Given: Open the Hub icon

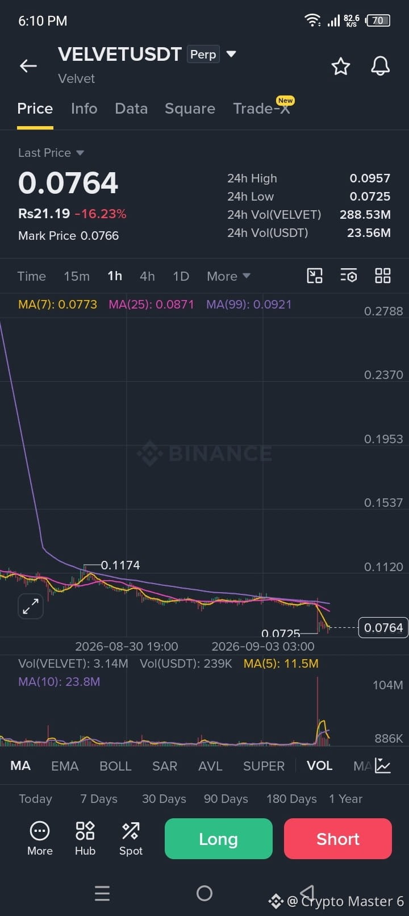Looking at the screenshot, I should (x=85, y=838).
